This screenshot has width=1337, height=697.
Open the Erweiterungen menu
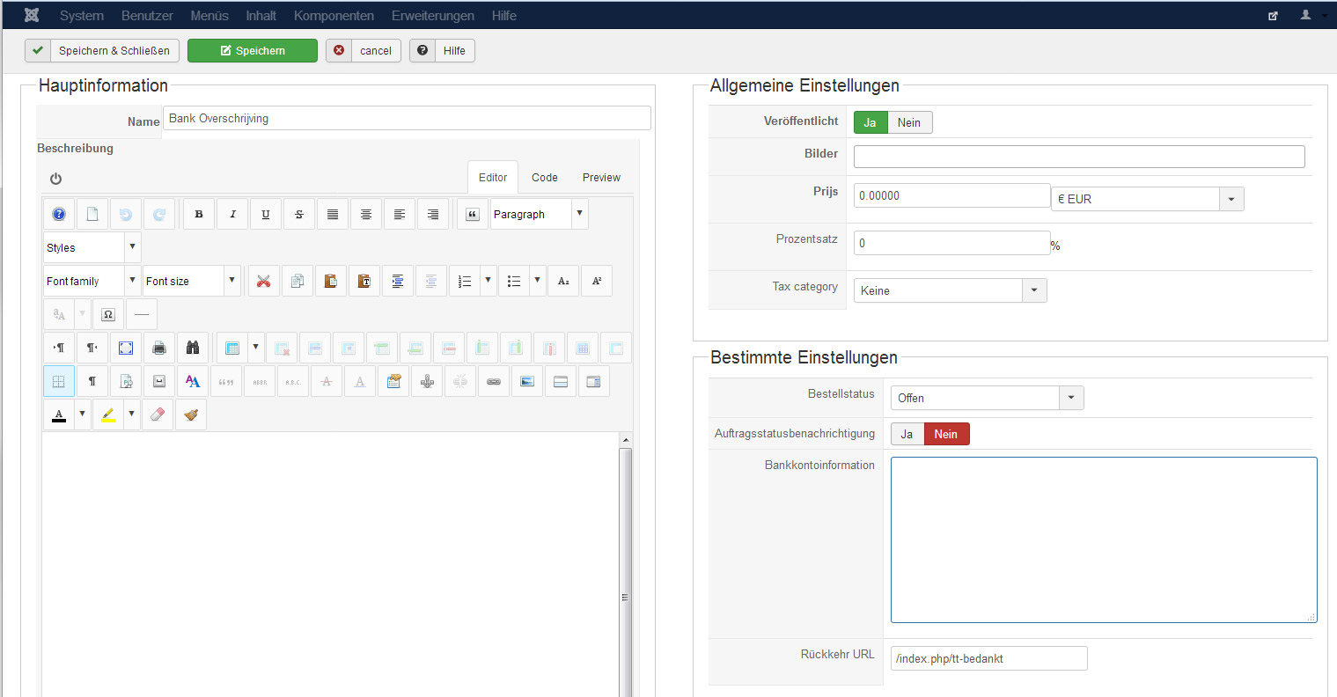(433, 15)
